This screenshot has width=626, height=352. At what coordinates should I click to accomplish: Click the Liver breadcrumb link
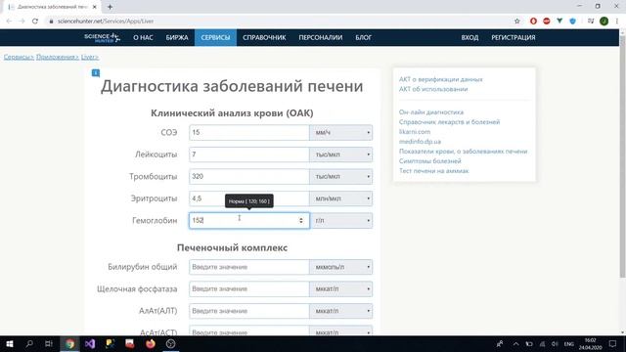coord(89,57)
